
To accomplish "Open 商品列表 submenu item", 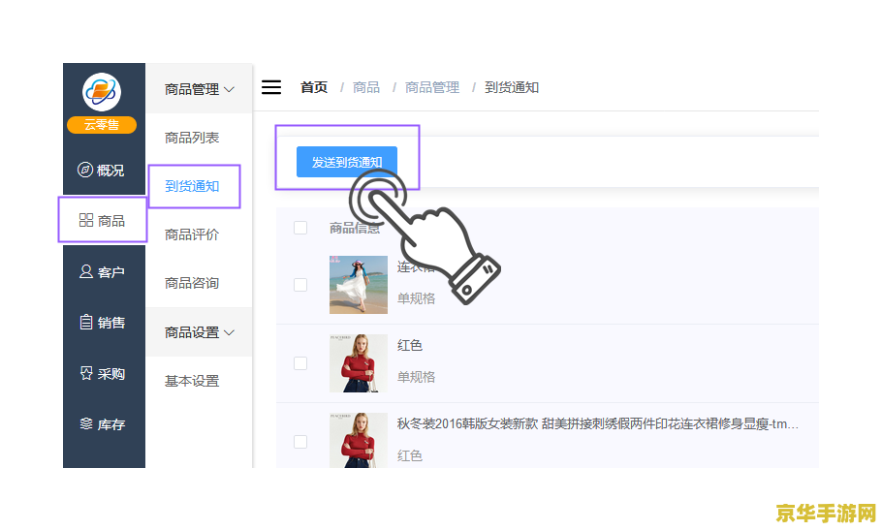I will pyautogui.click(x=192, y=138).
